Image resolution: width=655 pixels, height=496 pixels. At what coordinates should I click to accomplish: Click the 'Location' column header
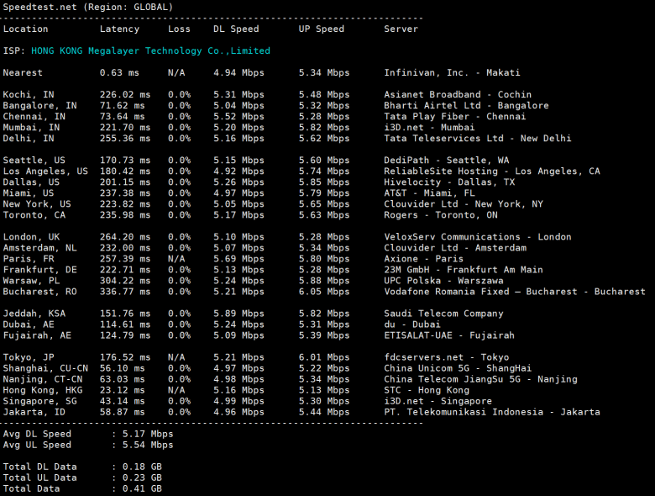coord(25,29)
